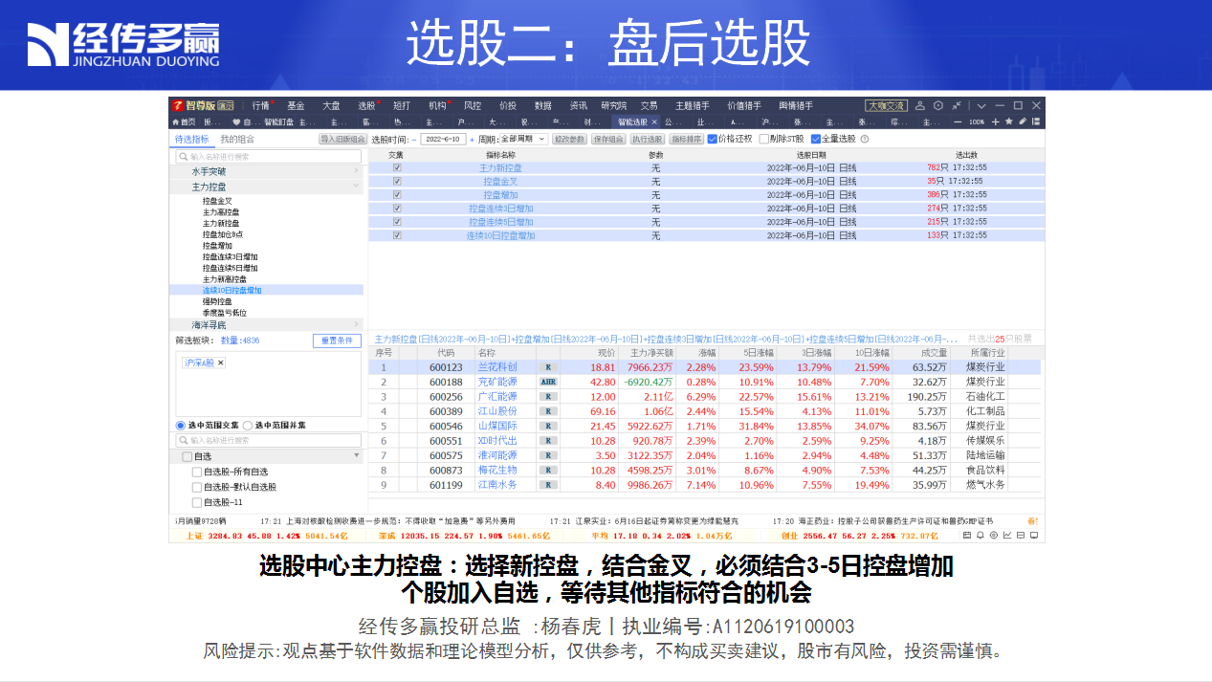Click the 执行选股 button
This screenshot has height=682, width=1212.
tap(648, 139)
